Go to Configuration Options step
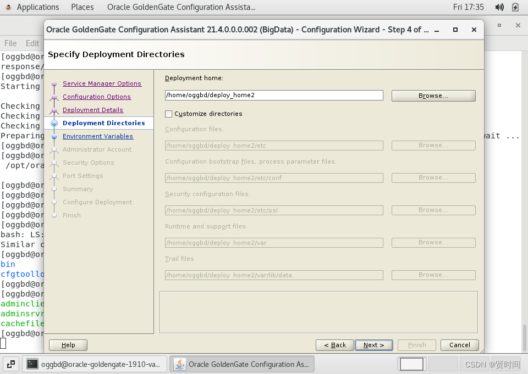This screenshot has height=374, width=528. click(97, 97)
